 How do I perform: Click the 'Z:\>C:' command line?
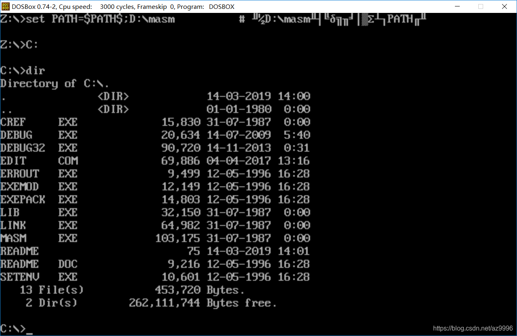pyautogui.click(x=19, y=45)
